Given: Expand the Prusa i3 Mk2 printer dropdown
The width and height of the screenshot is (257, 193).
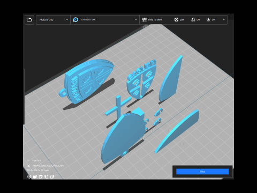Looking at the screenshot, I should [x=53, y=20].
